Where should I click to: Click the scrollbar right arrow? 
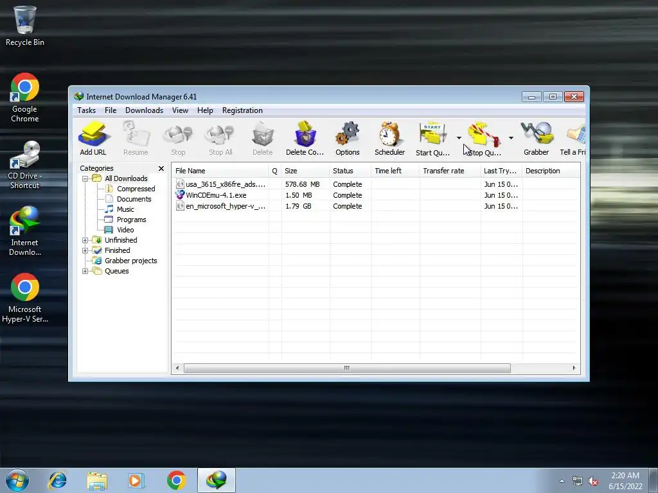pos(574,368)
